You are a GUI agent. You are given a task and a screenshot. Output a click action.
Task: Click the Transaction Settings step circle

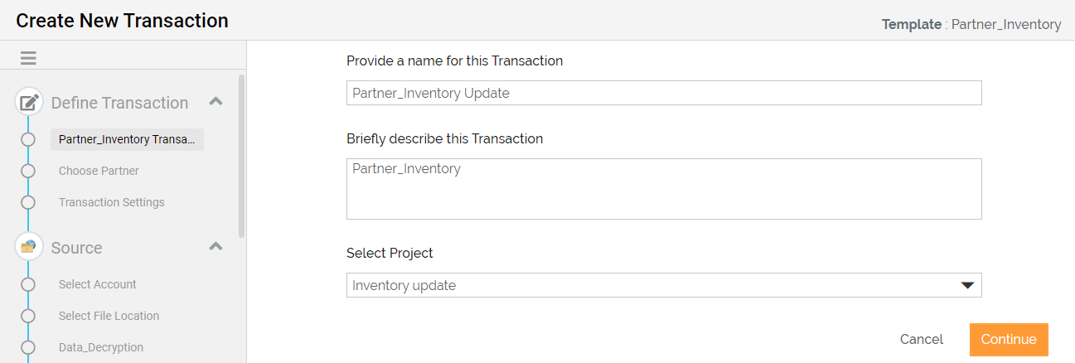tap(28, 202)
